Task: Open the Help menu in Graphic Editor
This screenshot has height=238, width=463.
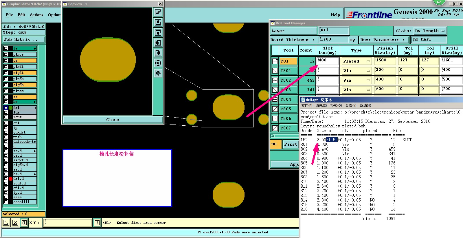Action: click(x=335, y=15)
